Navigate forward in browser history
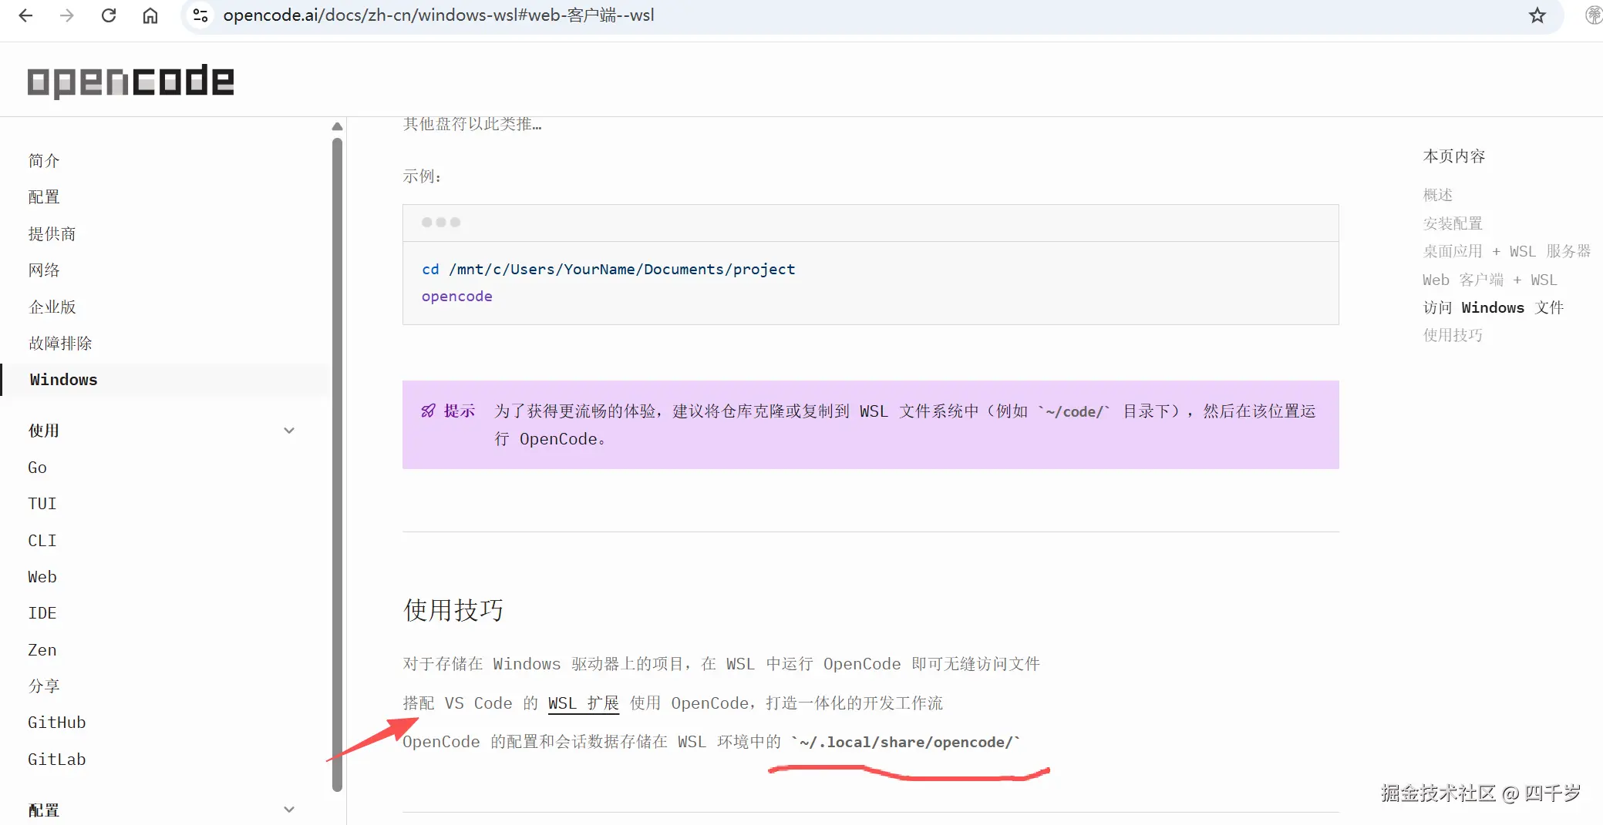This screenshot has height=825, width=1603. click(x=68, y=15)
